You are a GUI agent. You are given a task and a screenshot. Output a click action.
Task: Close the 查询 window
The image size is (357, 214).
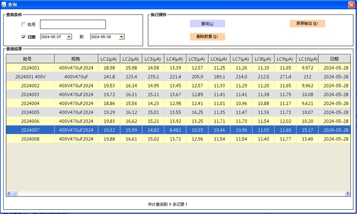[x=351, y=4]
